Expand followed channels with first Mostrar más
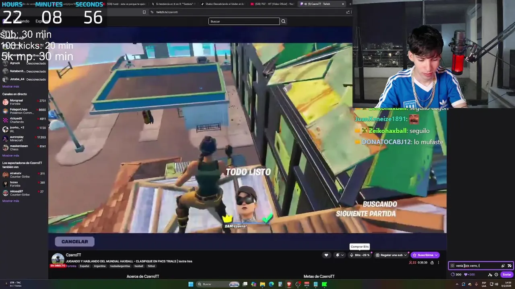Viewport: 515px width, 289px height. click(x=11, y=86)
